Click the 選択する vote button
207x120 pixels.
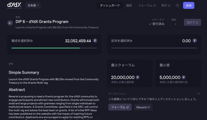pos(192,22)
